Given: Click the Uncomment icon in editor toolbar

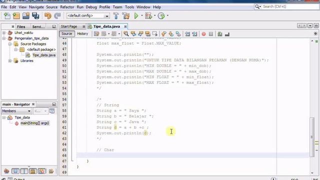Looking at the screenshot, I should 227,34.
